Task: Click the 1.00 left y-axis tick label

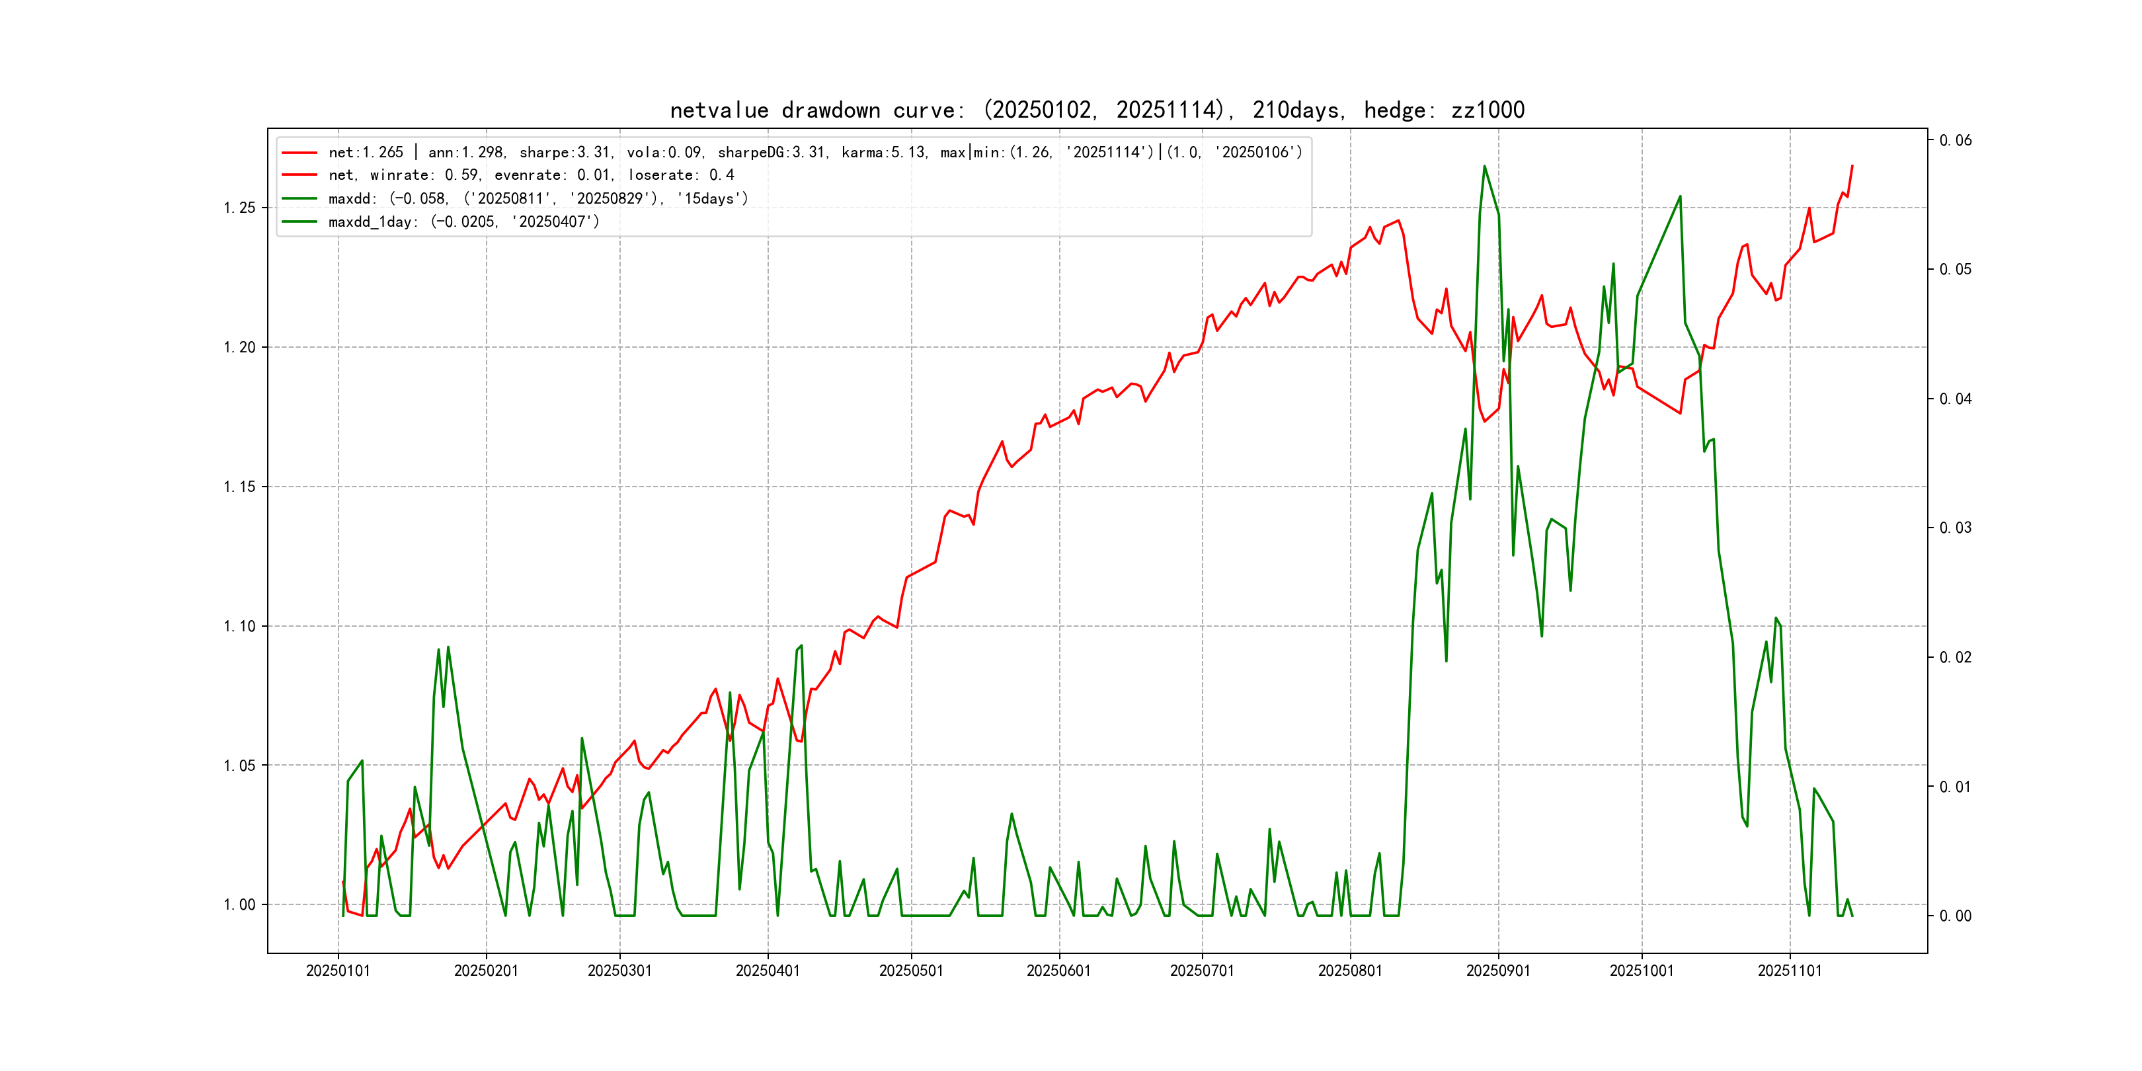Action: pos(239,904)
